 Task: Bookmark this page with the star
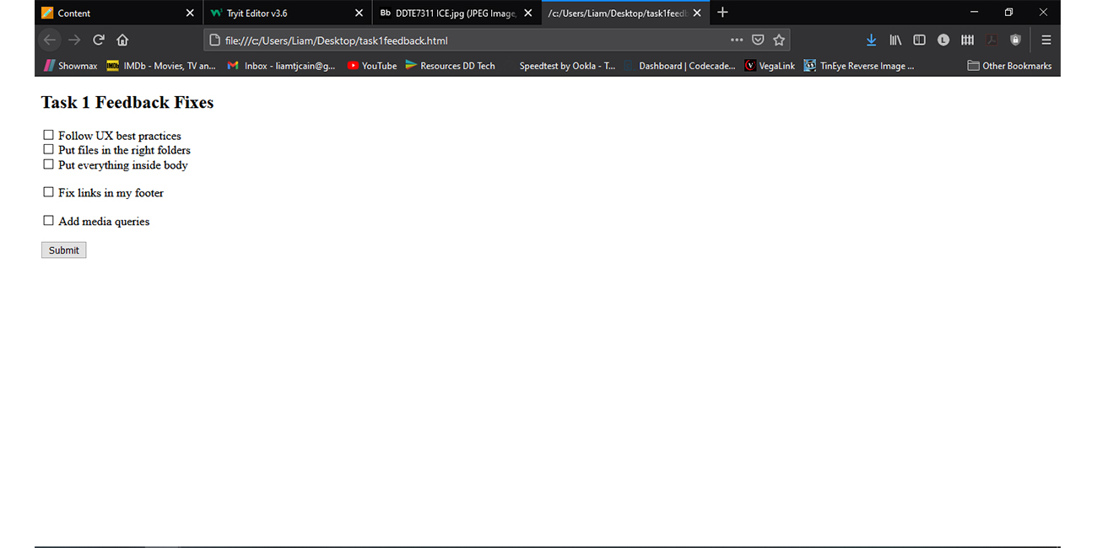coord(779,40)
